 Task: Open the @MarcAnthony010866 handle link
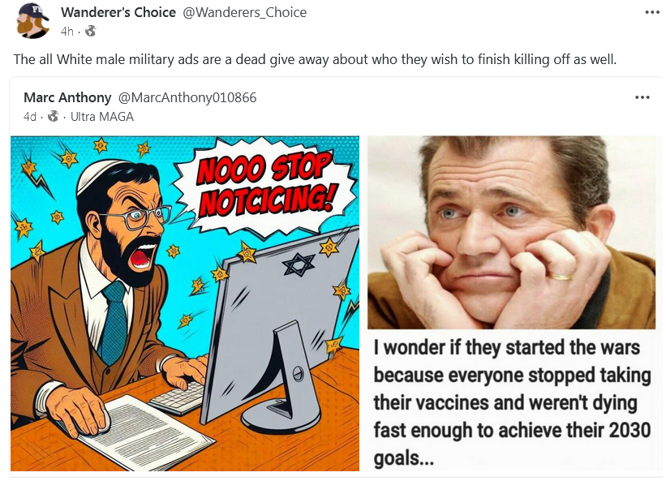[187, 97]
